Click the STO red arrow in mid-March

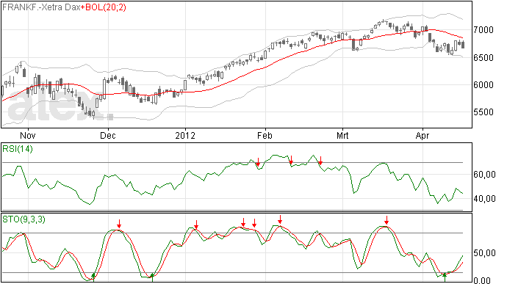coord(386,220)
